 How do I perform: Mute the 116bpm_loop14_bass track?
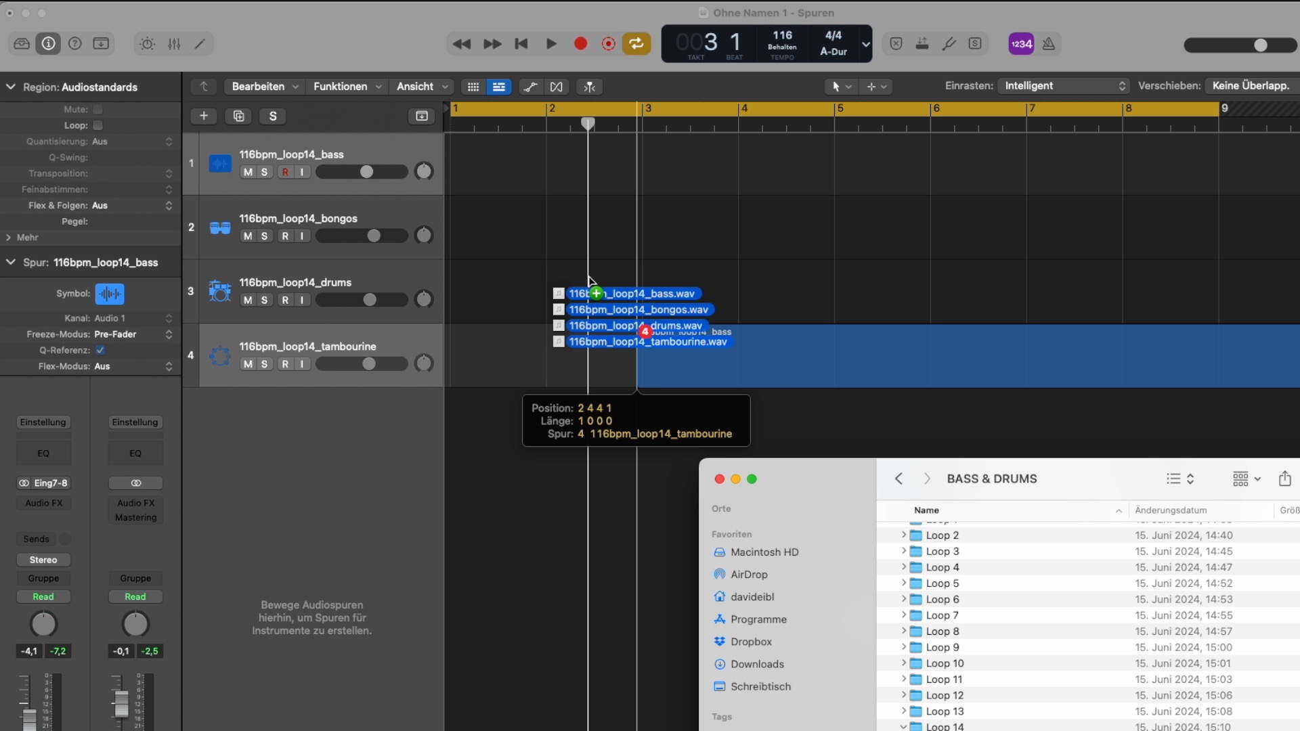coord(248,172)
